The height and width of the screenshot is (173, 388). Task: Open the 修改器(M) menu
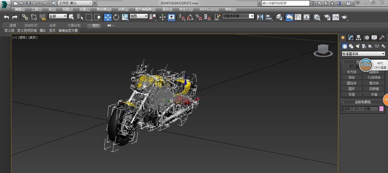pyautogui.click(x=104, y=9)
